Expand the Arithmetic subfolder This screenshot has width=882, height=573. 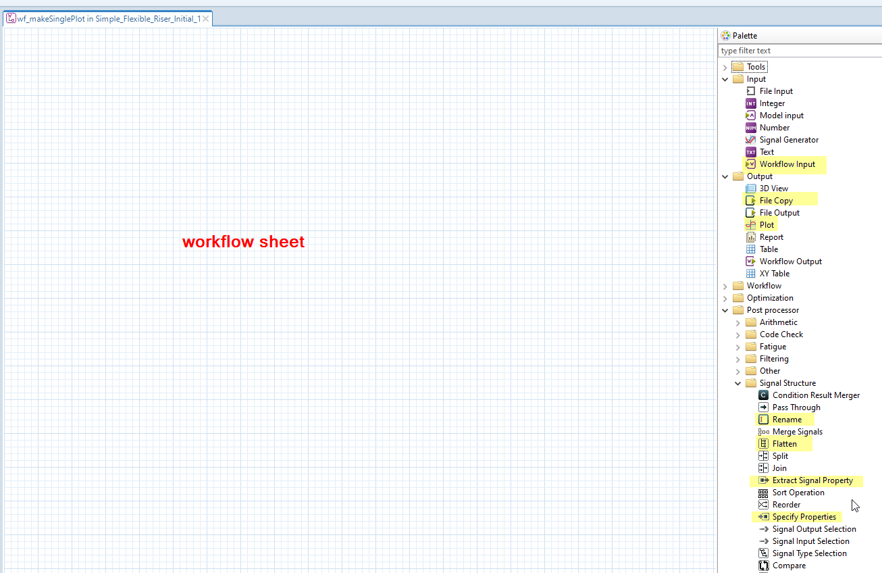738,322
